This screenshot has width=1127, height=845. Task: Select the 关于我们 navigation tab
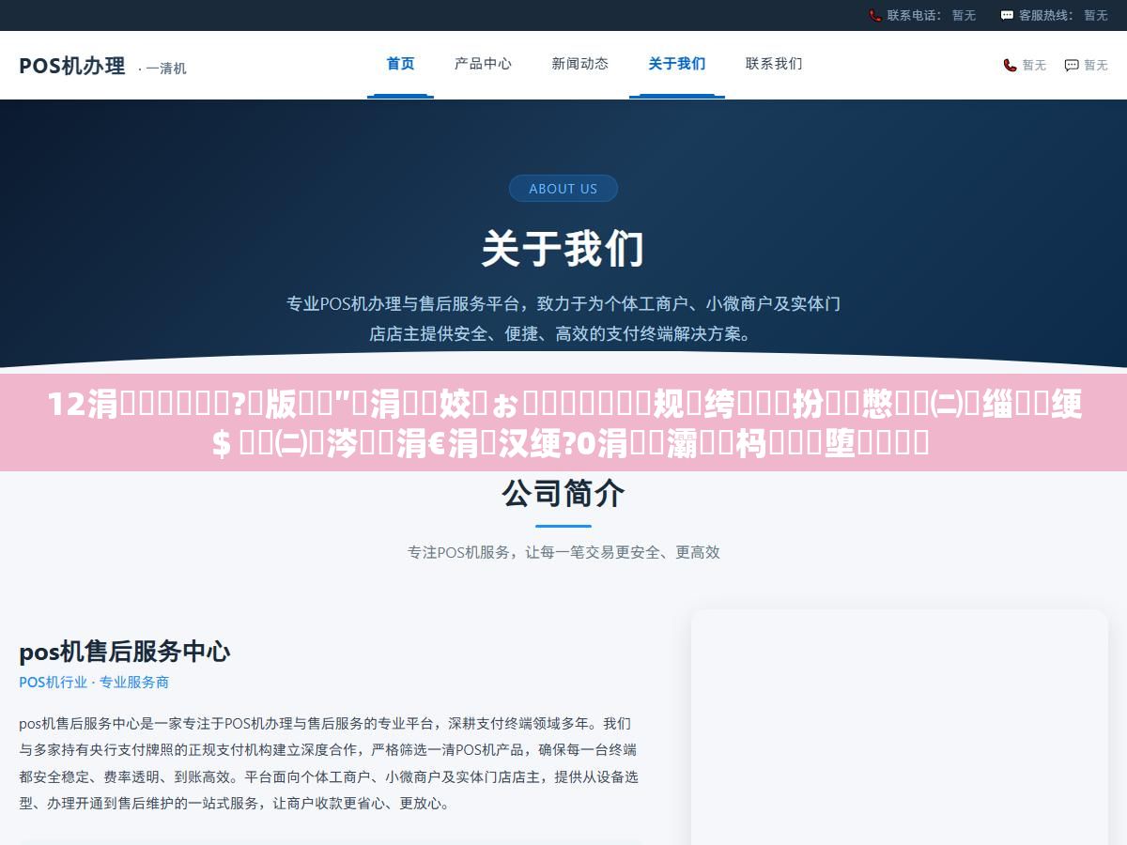676,64
